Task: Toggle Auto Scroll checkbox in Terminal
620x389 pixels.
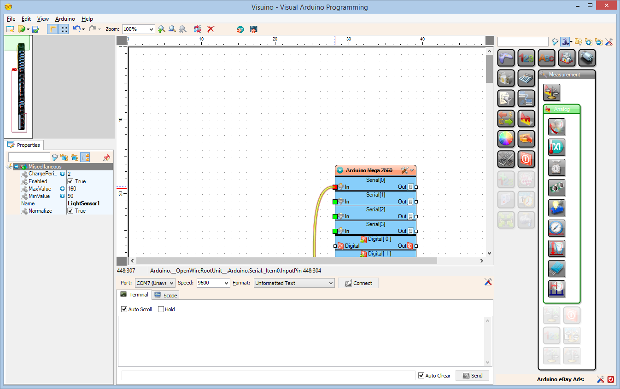Action: point(124,309)
